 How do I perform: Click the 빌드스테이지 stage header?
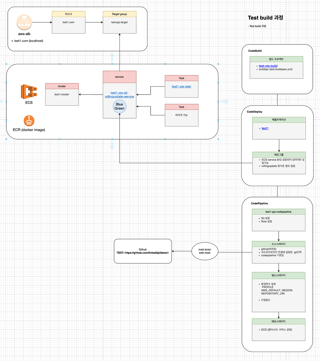click(x=278, y=275)
